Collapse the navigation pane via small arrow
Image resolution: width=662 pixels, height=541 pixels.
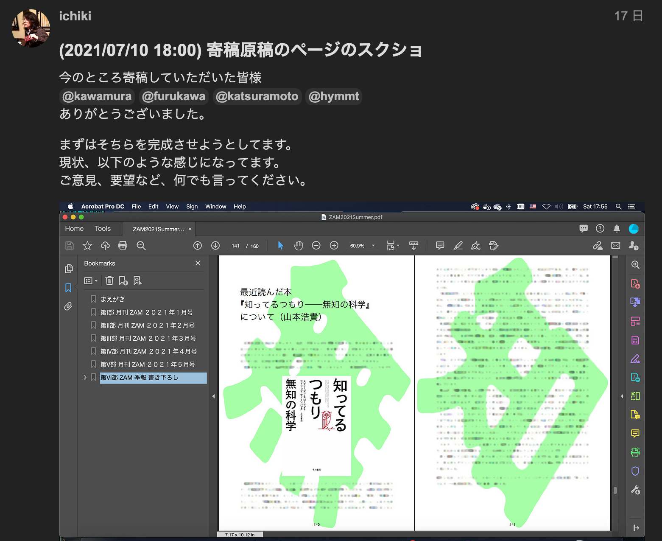(x=213, y=396)
